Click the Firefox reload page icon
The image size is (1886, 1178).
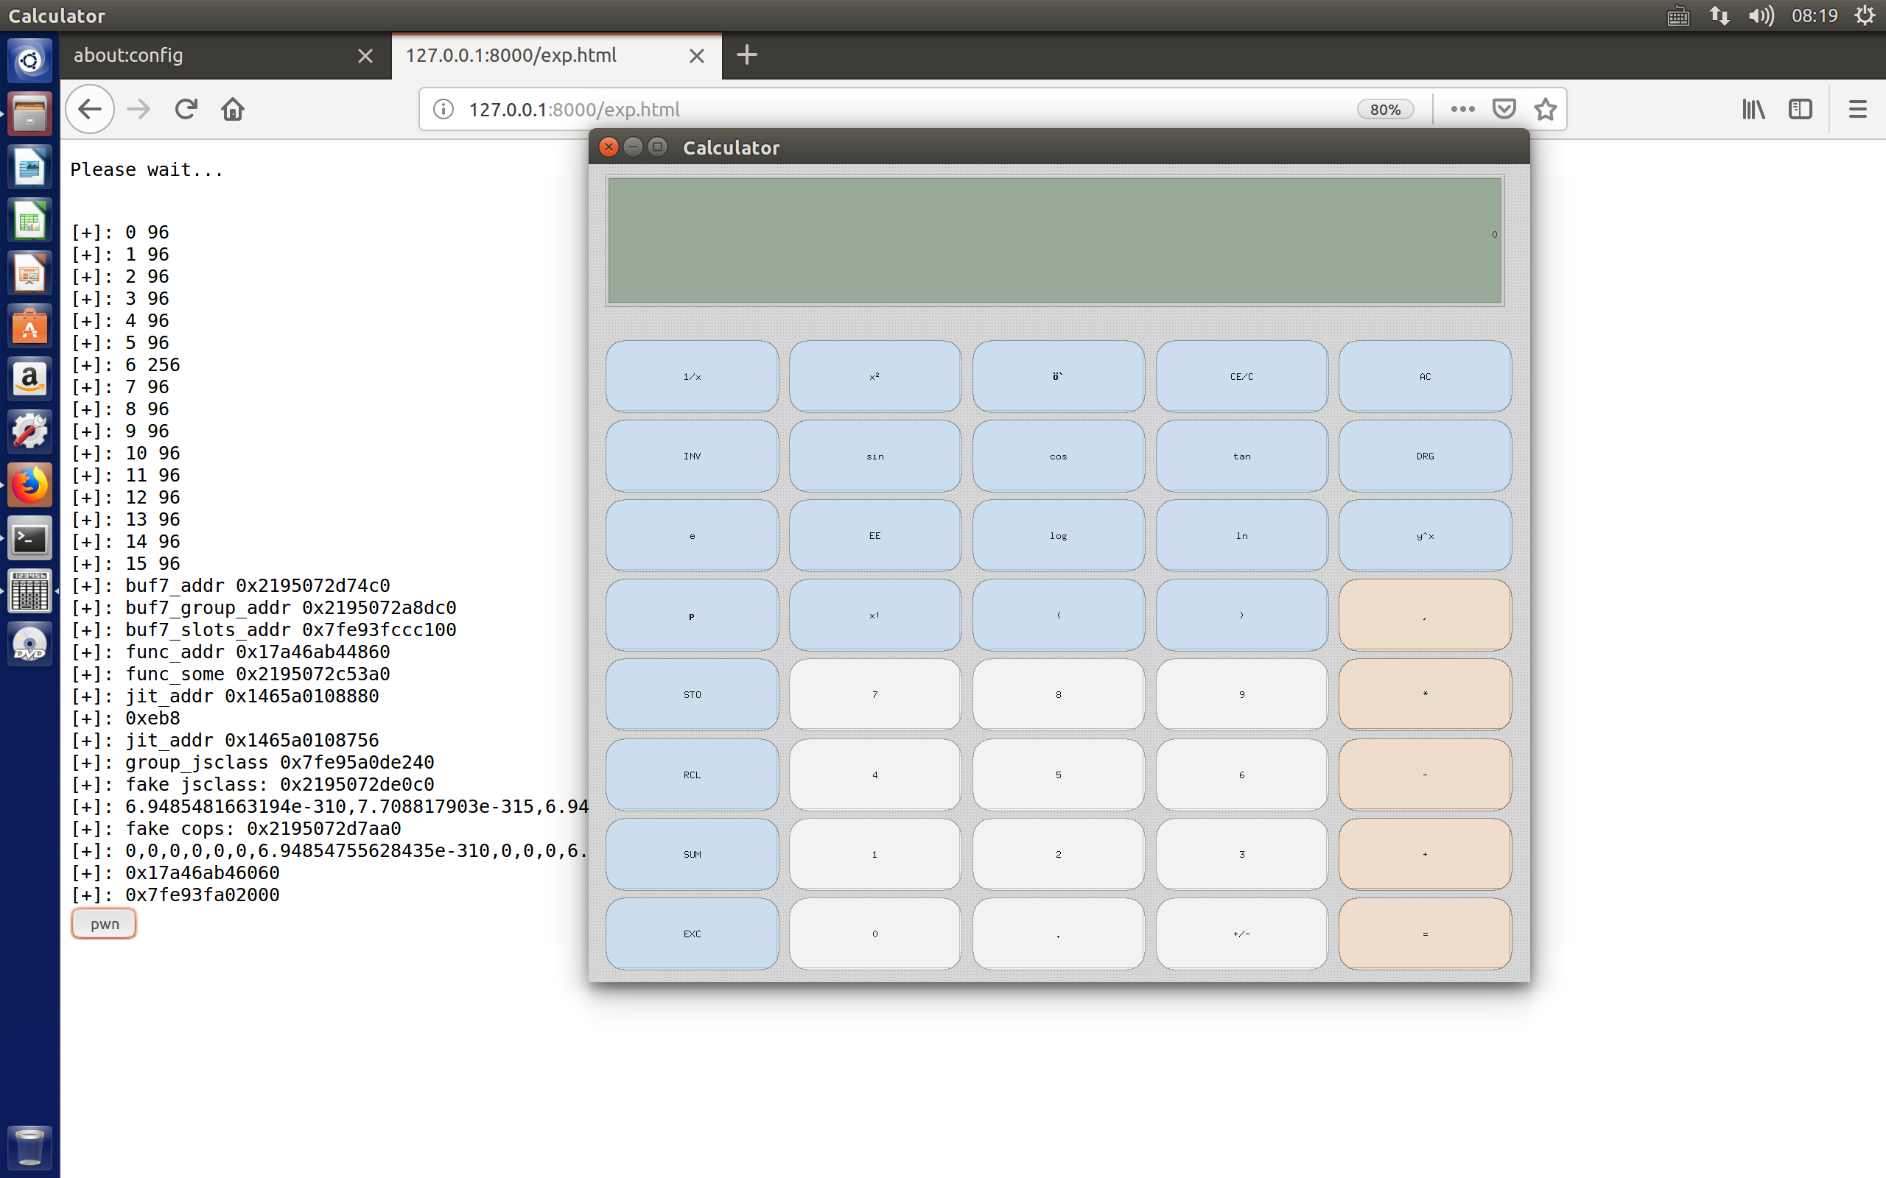coord(186,109)
